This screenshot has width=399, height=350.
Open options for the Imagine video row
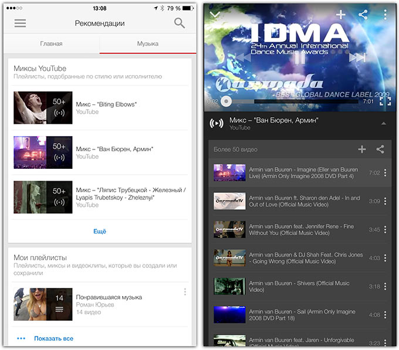(386, 173)
